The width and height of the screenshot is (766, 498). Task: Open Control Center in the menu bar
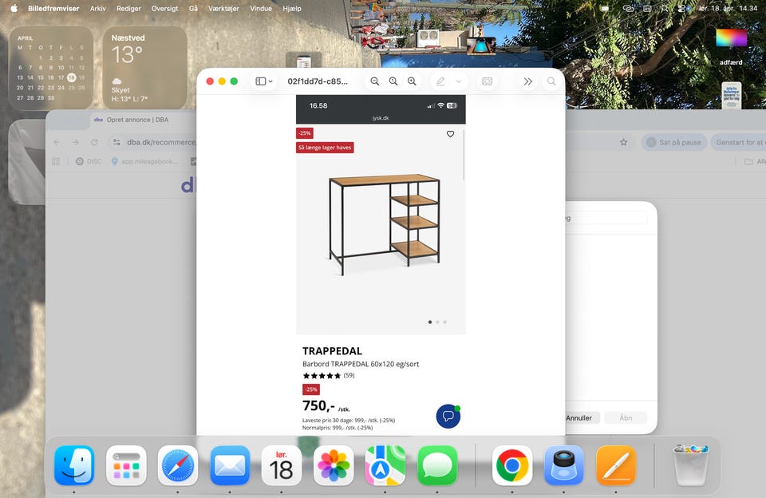[x=683, y=8]
